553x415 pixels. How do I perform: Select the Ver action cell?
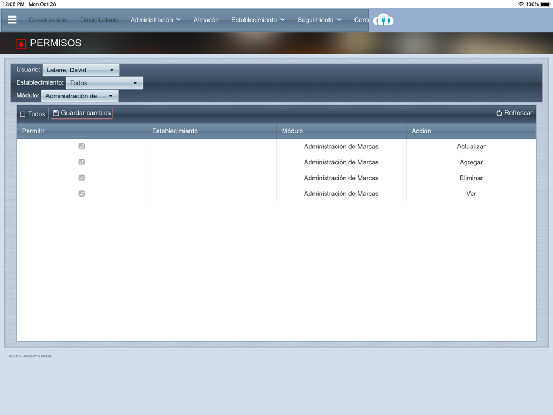coord(471,194)
